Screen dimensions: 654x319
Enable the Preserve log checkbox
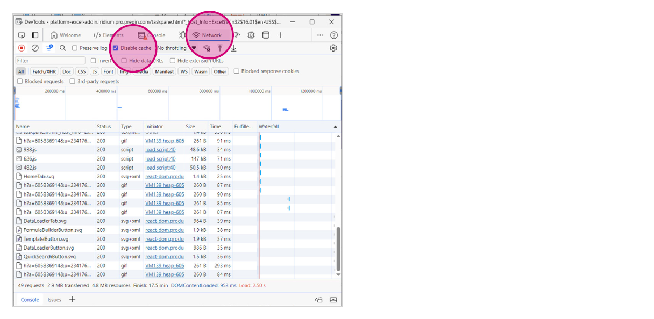click(x=75, y=48)
